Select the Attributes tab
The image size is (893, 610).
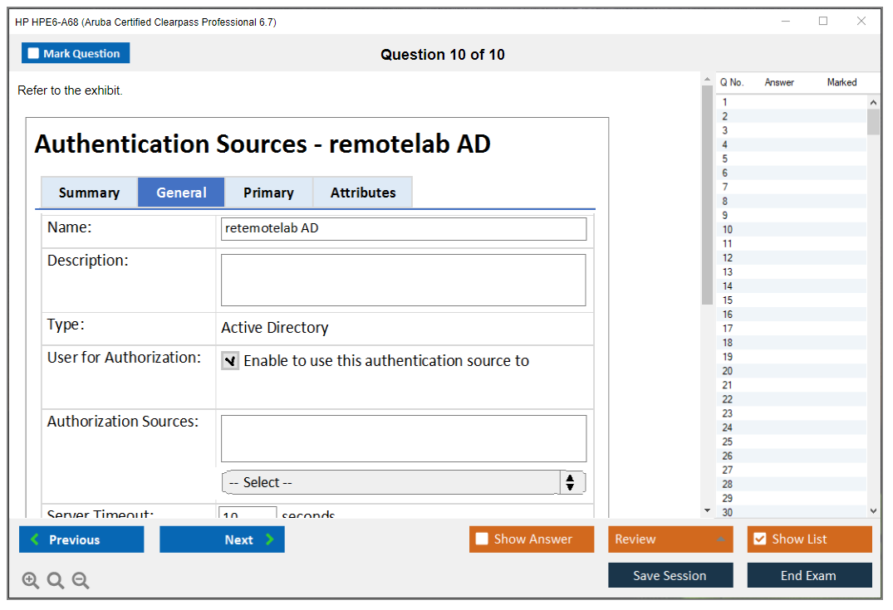tap(363, 193)
